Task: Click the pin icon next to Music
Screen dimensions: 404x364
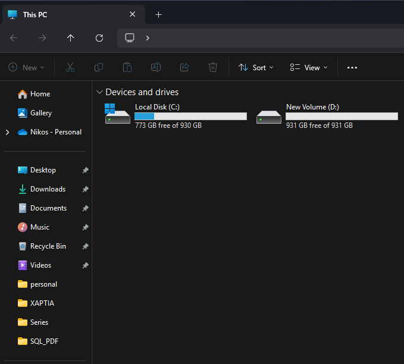Action: (x=85, y=227)
